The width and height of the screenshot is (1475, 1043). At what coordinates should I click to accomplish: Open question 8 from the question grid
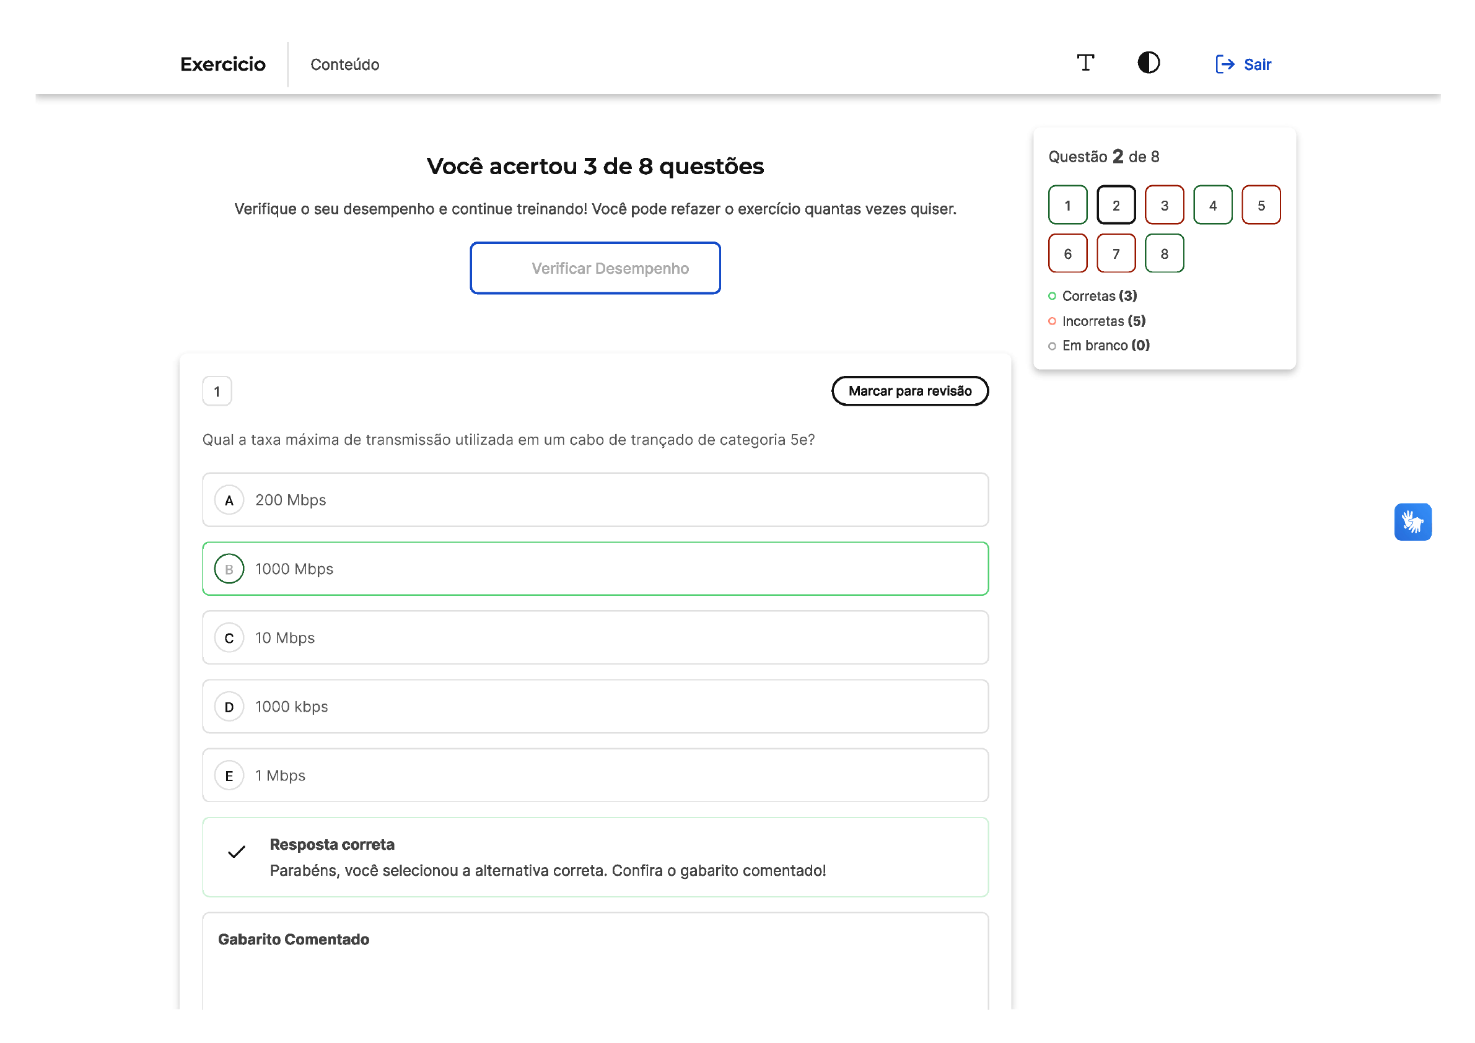click(x=1163, y=253)
